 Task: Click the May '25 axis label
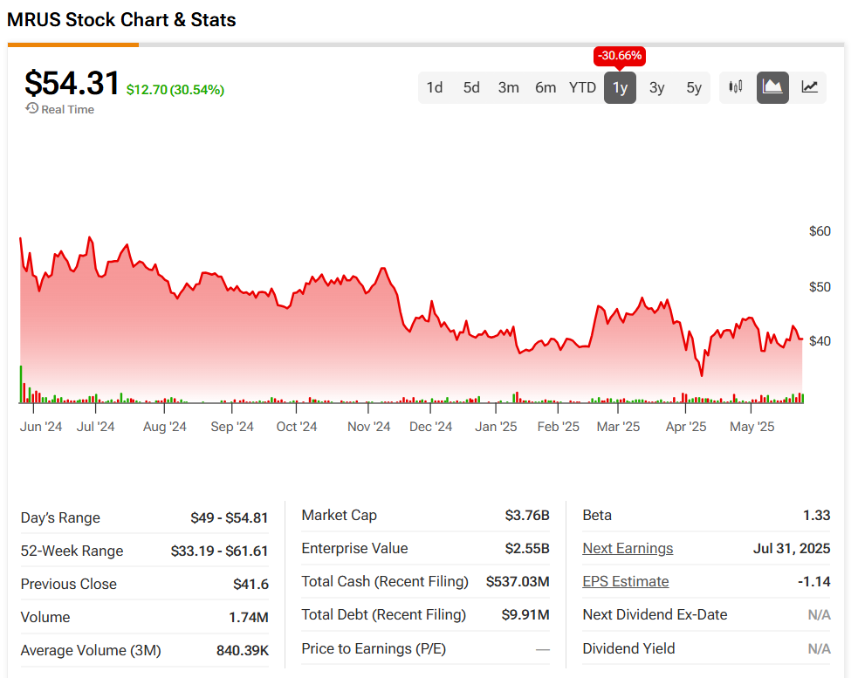751,427
